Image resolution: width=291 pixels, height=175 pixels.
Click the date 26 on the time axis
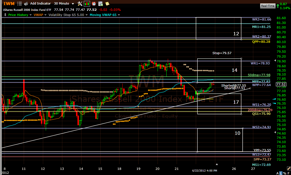234,169
